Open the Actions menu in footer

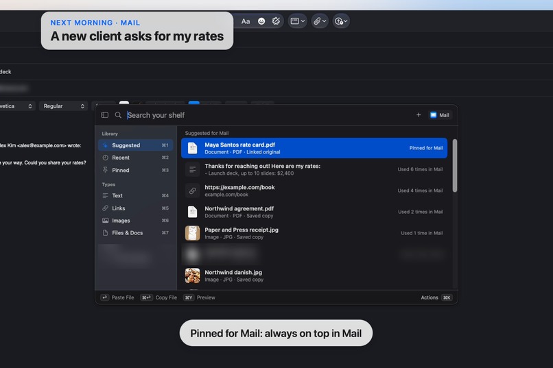(x=436, y=297)
